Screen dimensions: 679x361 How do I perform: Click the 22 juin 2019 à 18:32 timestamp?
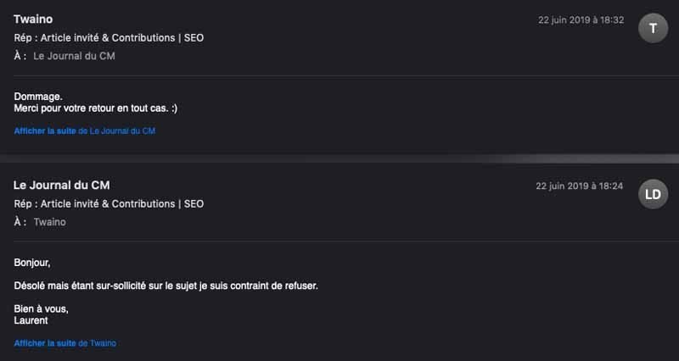(x=581, y=19)
